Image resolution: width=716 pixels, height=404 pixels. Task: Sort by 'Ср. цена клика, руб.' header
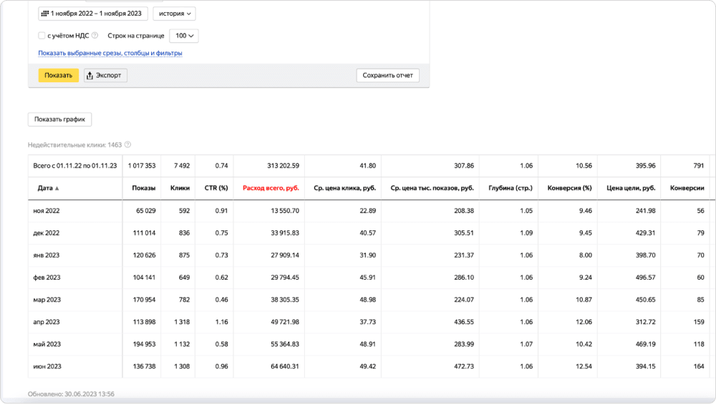(345, 188)
